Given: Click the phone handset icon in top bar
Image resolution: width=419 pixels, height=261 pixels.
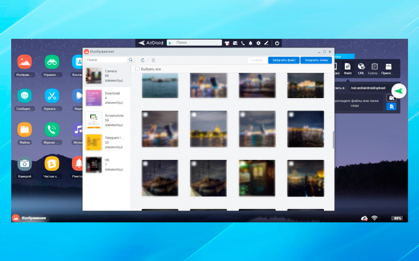Looking at the screenshot, I should (x=243, y=43).
